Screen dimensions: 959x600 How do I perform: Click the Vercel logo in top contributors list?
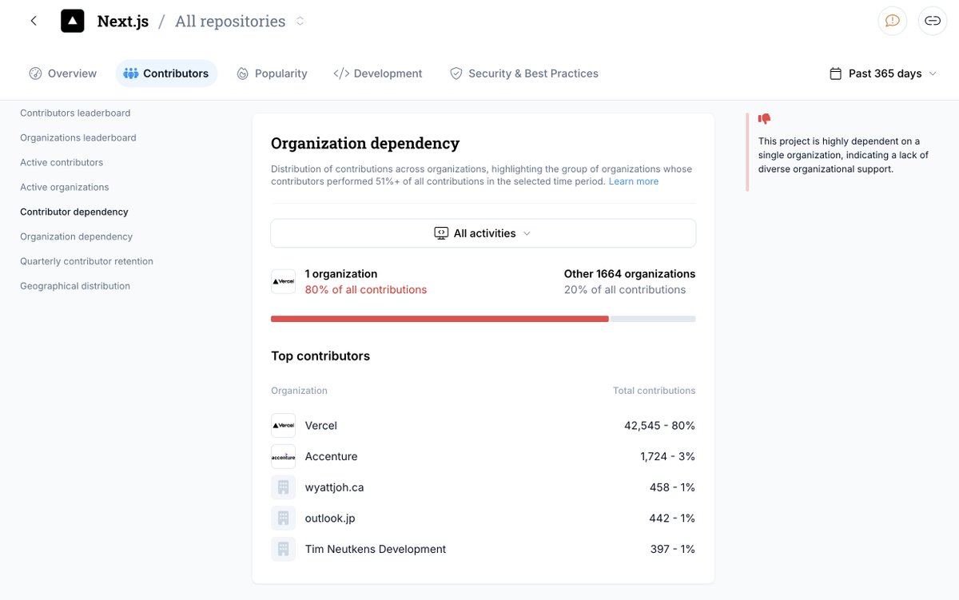tap(283, 426)
